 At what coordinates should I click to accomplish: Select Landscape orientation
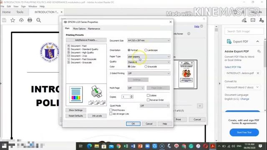(x=146, y=50)
